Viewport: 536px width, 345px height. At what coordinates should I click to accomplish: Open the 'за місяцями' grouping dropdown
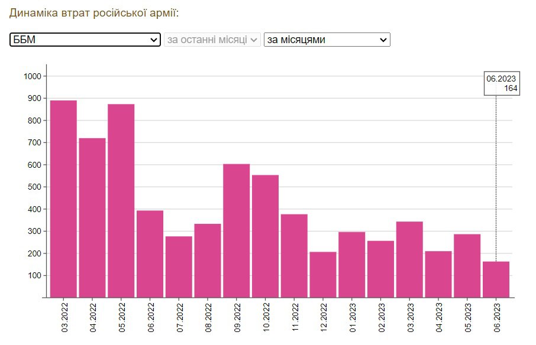pos(327,40)
